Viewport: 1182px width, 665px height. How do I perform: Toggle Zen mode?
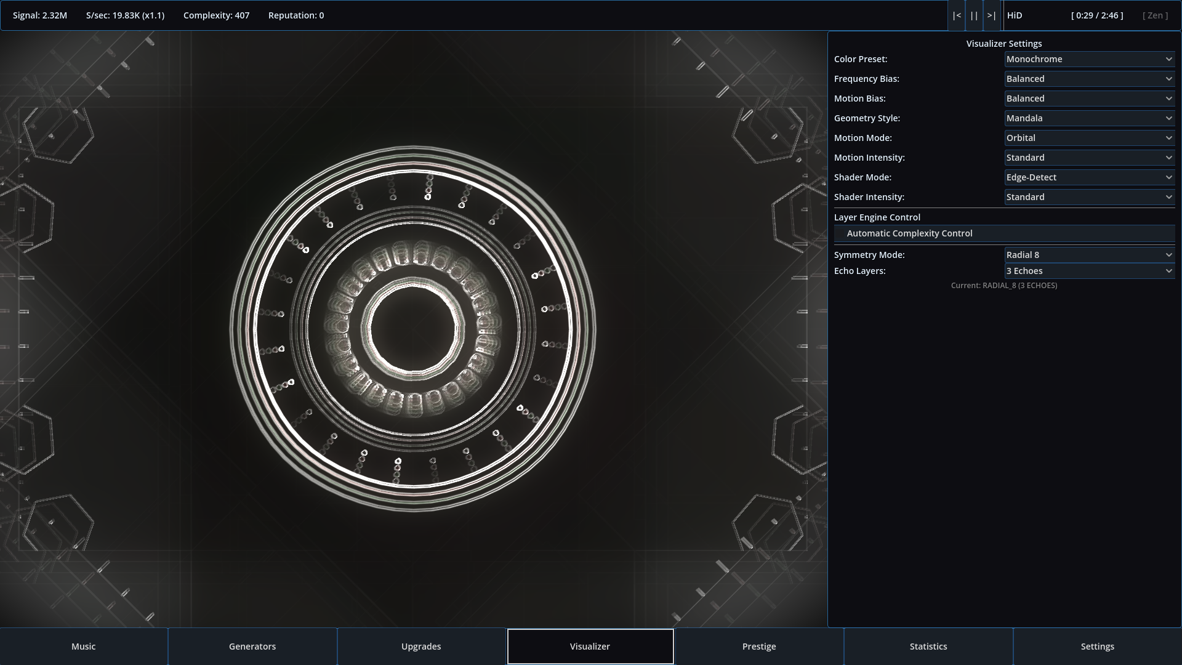click(x=1155, y=15)
